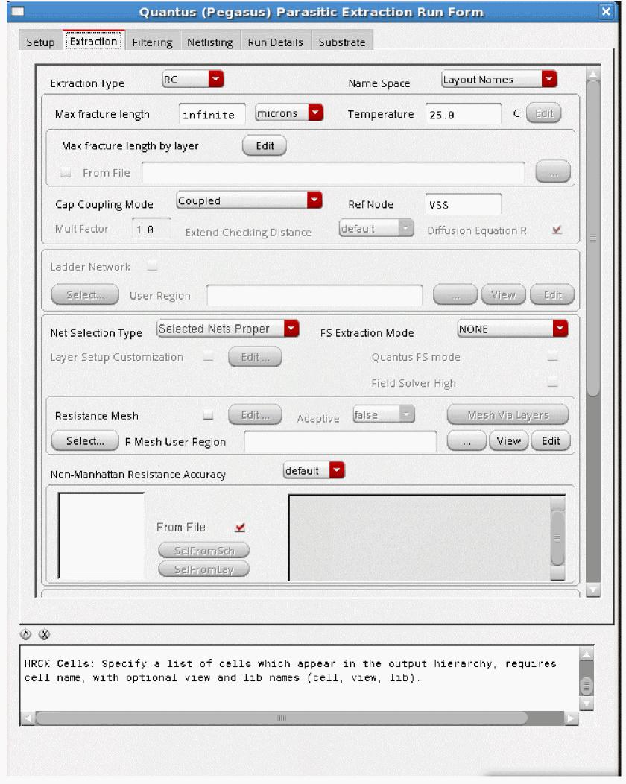Click the message pane vertical scrollbar thumb

(587, 686)
